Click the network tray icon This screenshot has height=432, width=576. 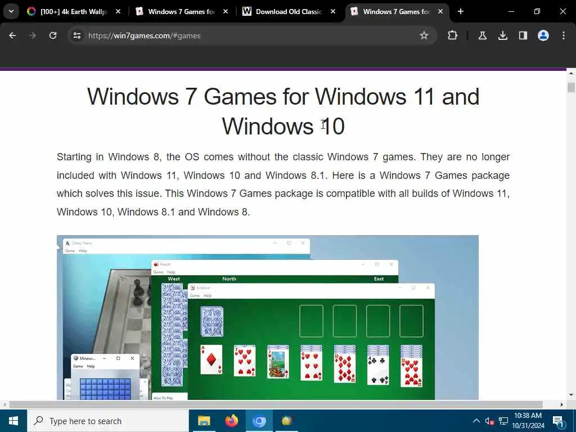(503, 421)
